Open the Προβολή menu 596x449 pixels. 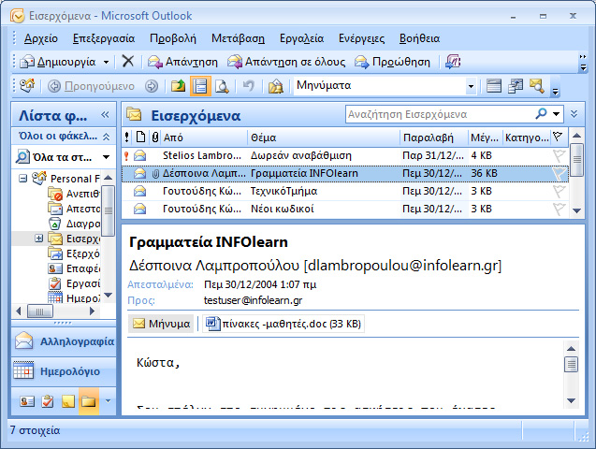coord(173,38)
